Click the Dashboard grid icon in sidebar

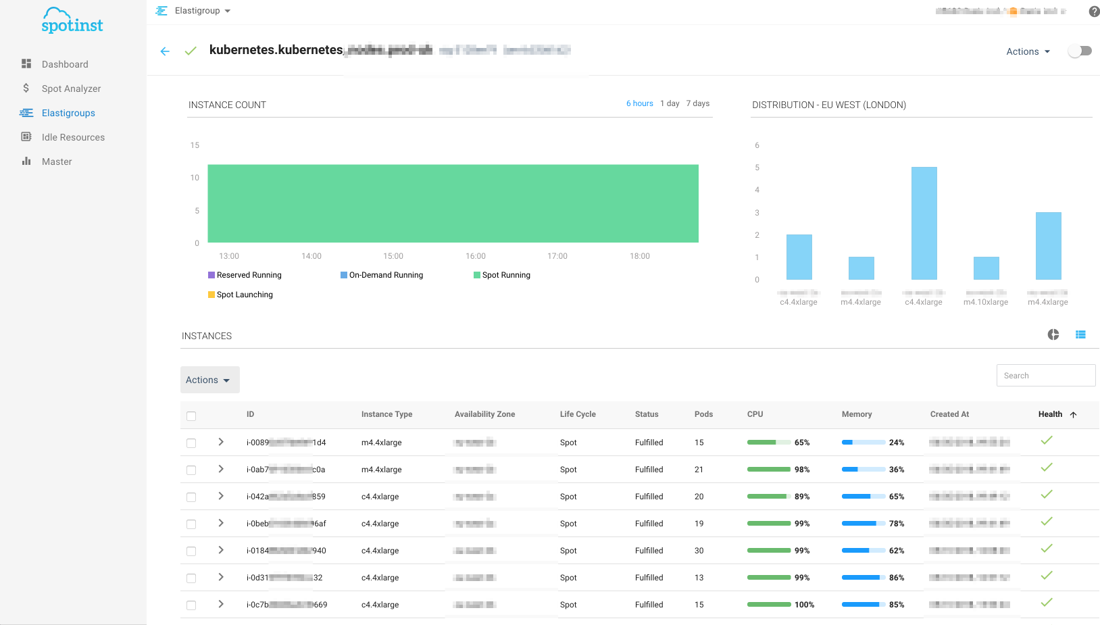[x=26, y=64]
